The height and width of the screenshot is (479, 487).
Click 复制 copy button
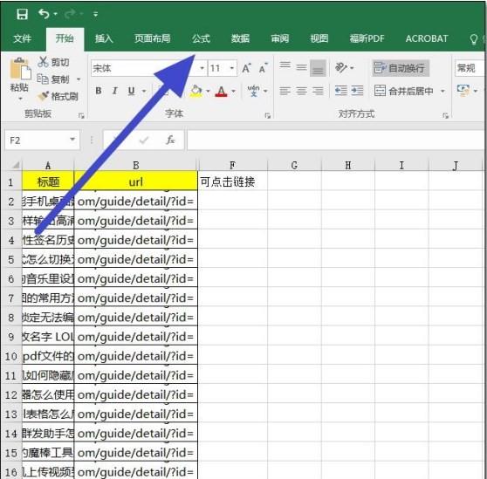coord(53,79)
